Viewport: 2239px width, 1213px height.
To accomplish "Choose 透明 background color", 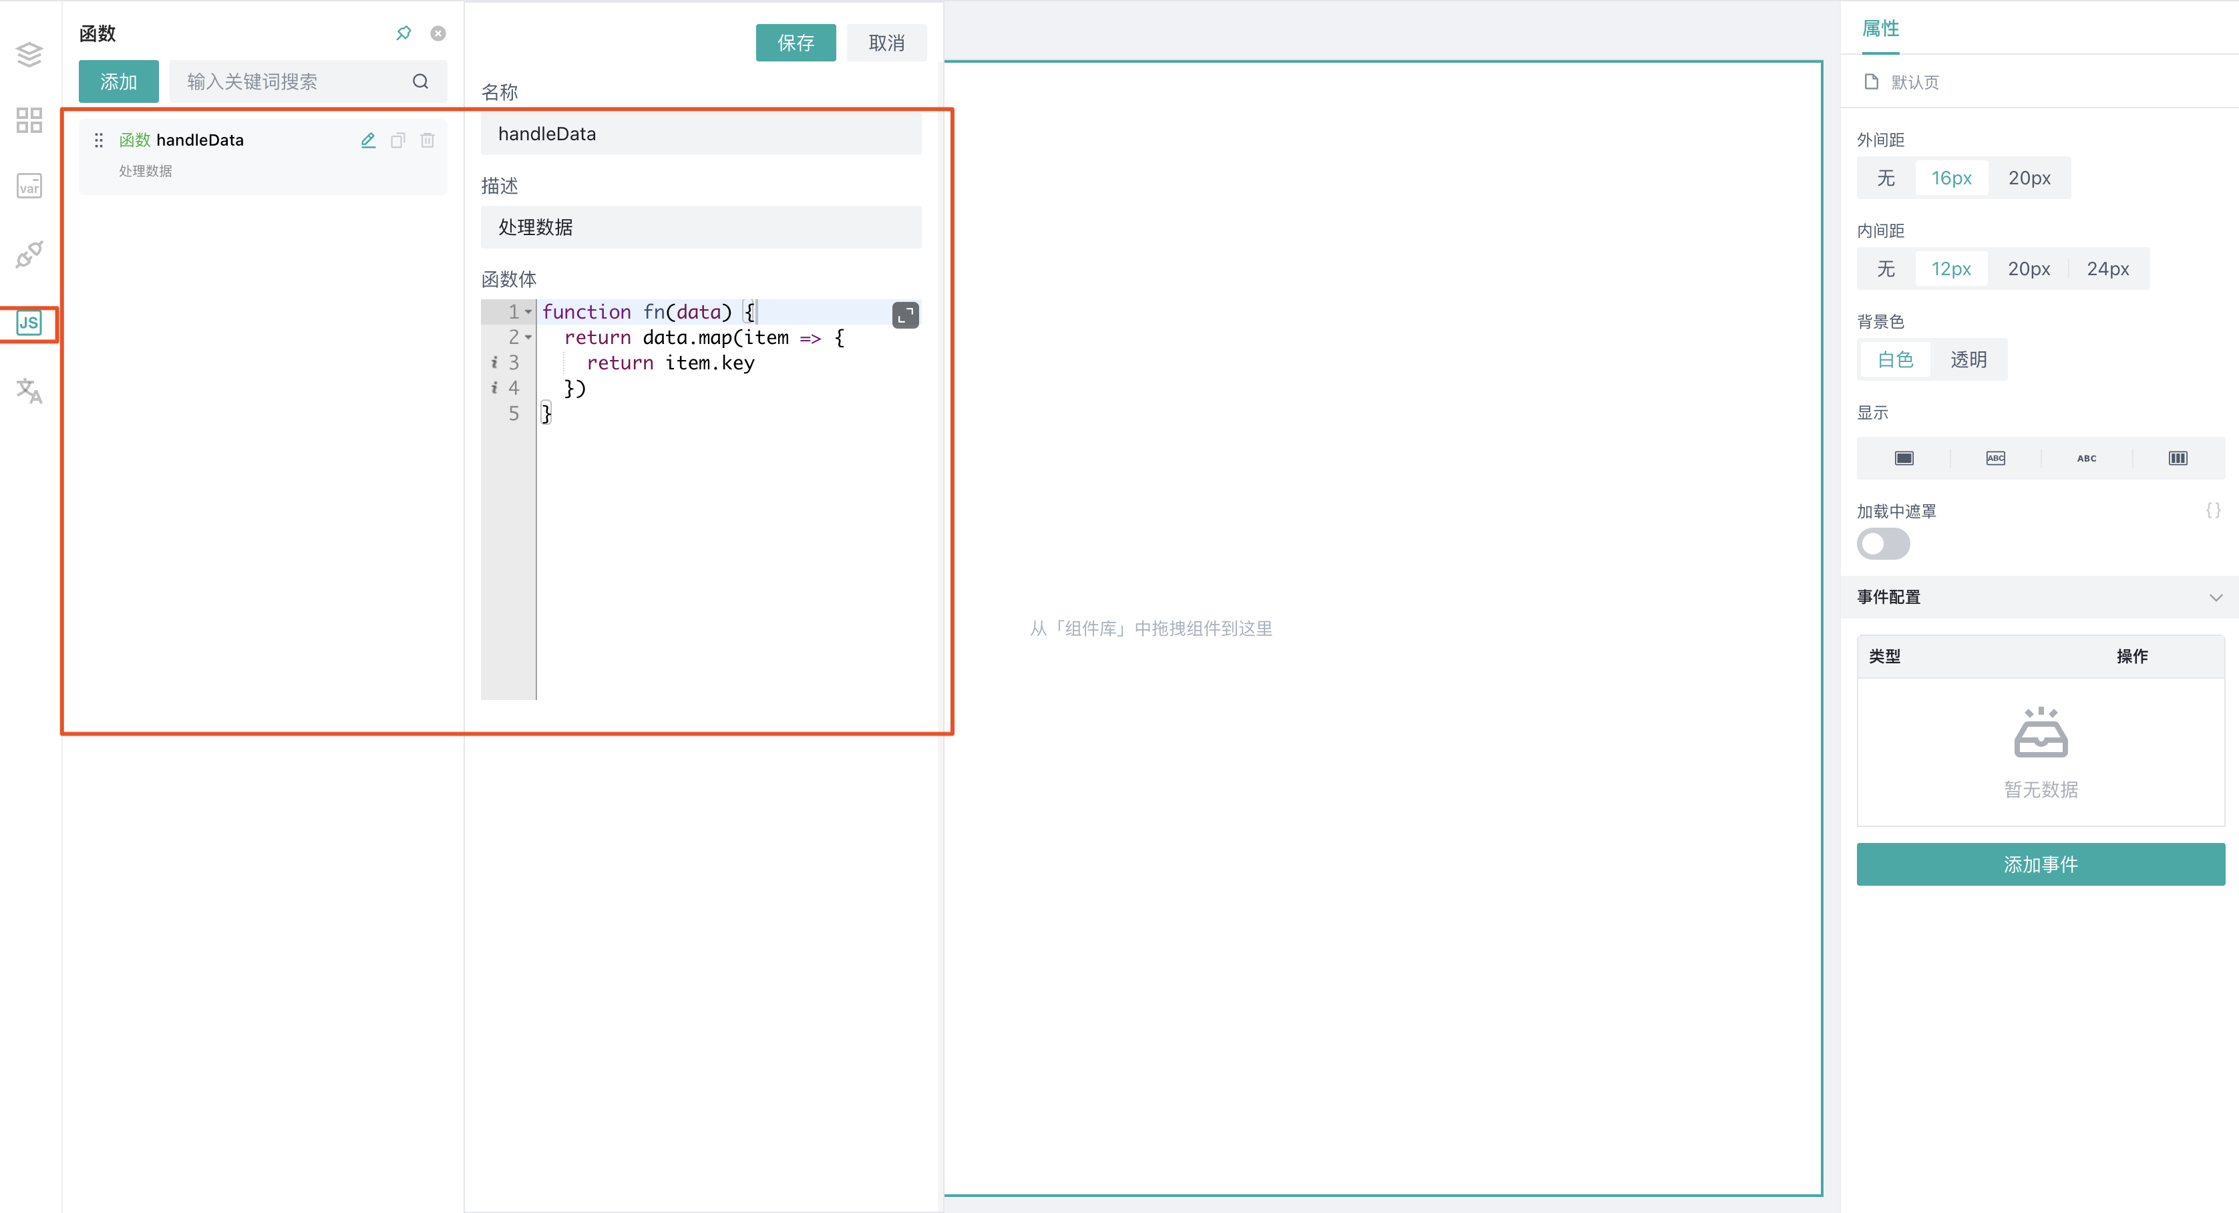I will coord(1968,360).
